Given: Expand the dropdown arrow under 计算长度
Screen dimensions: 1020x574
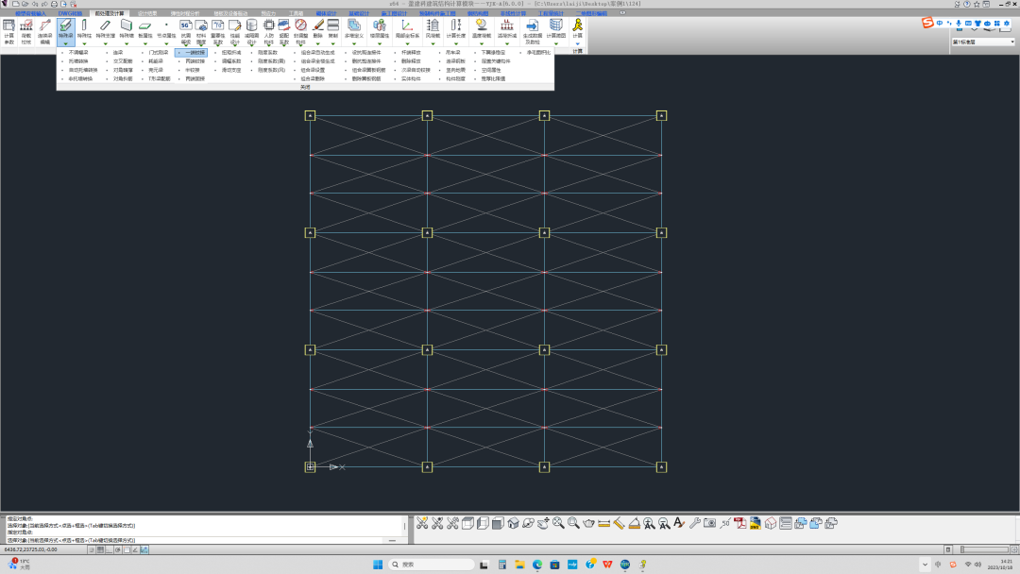Looking at the screenshot, I should coord(456,43).
